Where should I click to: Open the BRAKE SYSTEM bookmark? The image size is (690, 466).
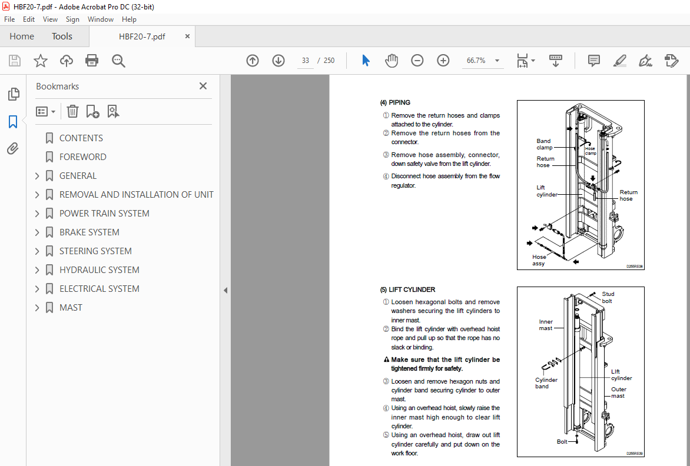click(89, 232)
